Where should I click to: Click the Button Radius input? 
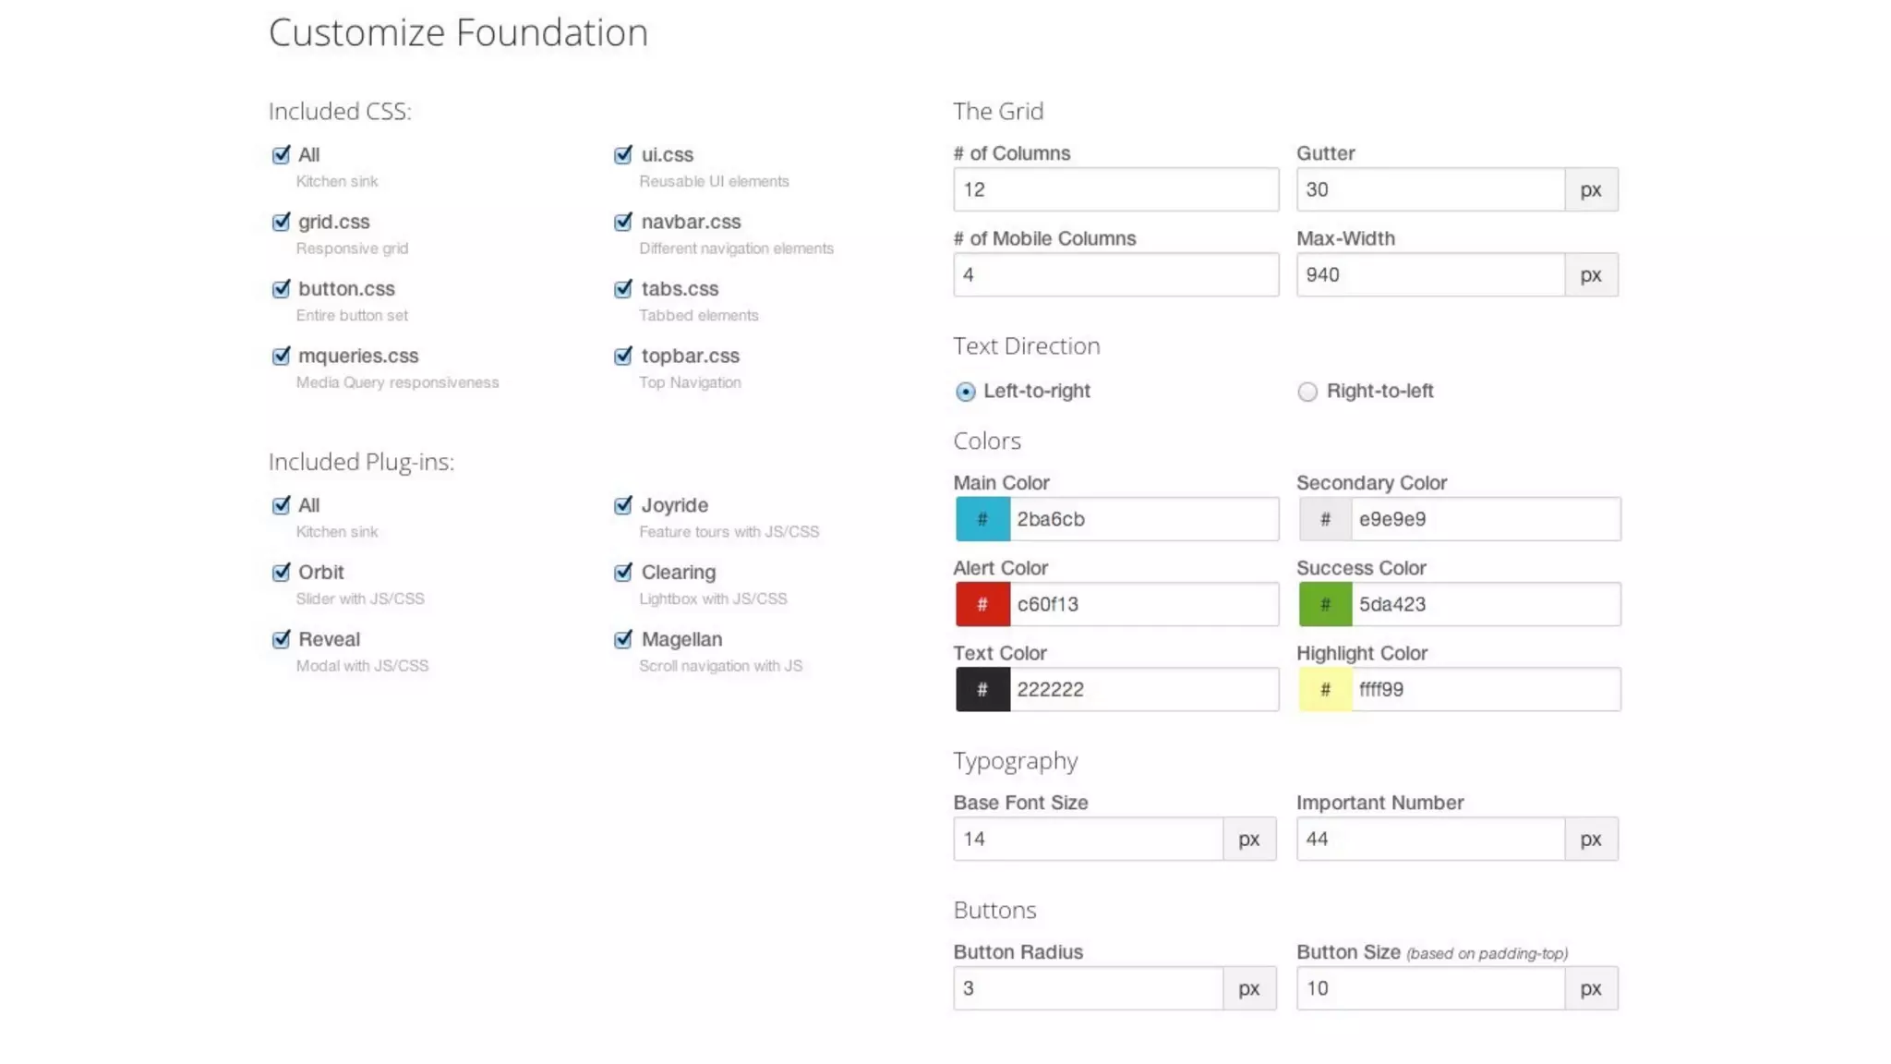coord(1088,988)
